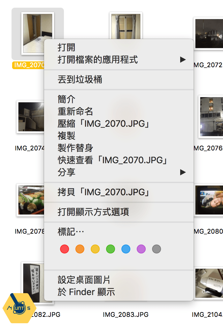223x329 pixels.
Task: Select the IMG_2078 sushi thumbnail
Action: tap(31, 200)
